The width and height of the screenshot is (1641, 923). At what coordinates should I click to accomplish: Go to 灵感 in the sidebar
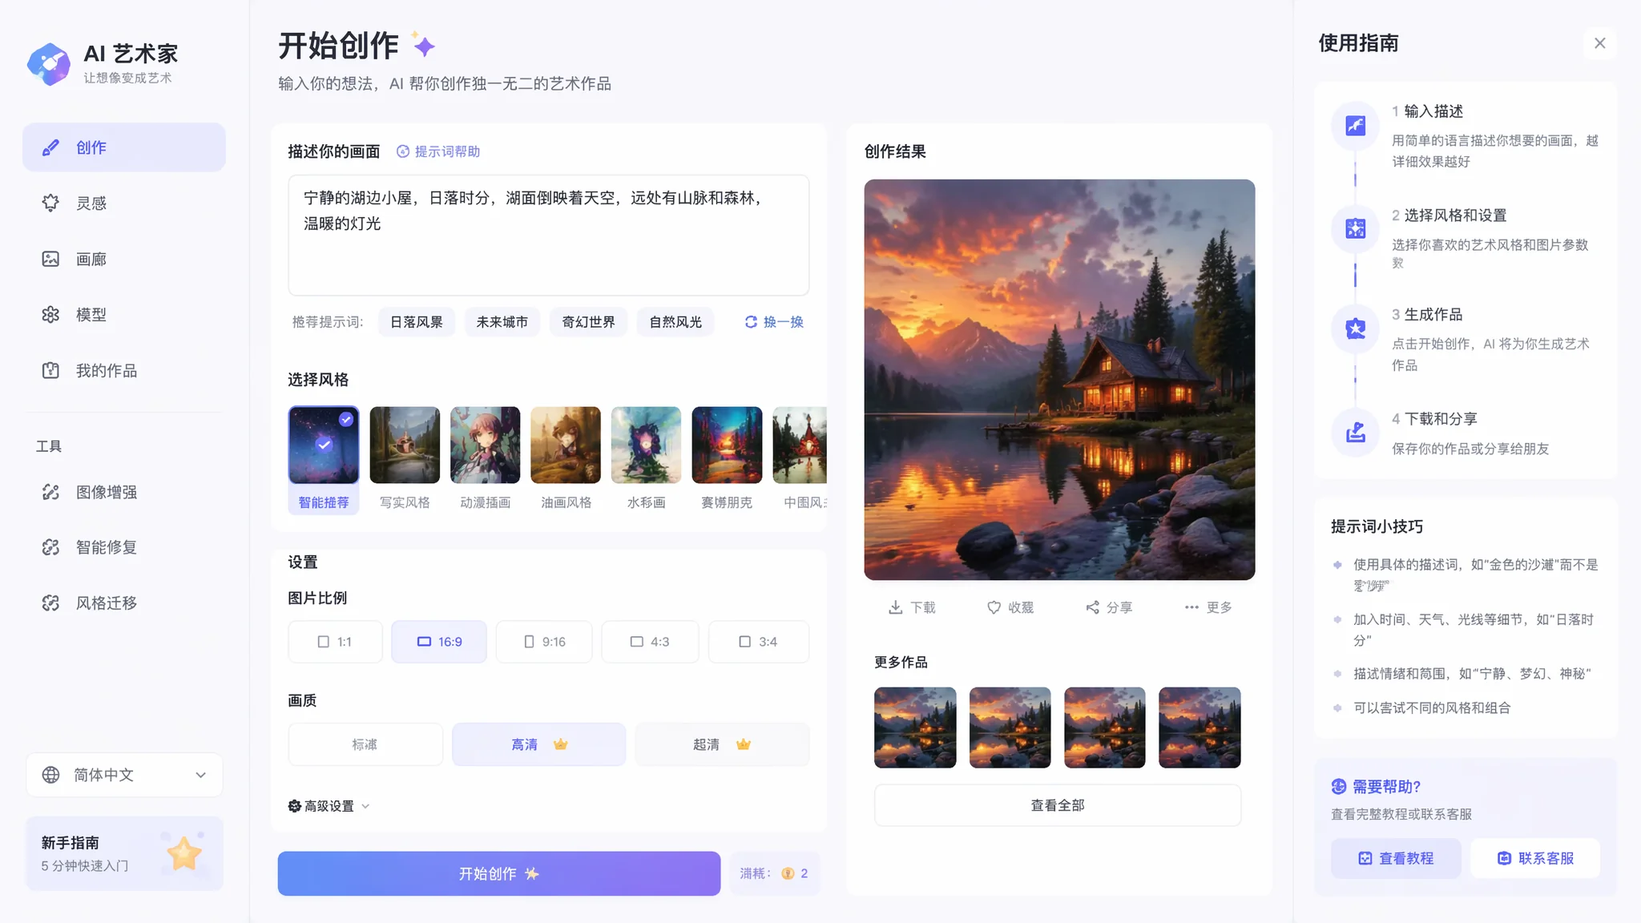(124, 204)
